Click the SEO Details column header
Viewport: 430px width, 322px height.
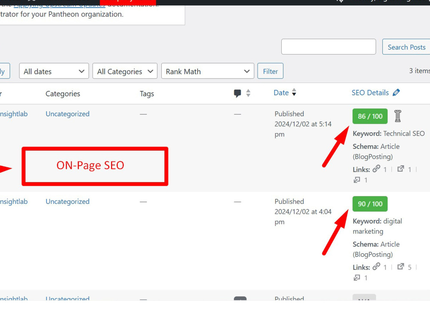point(370,93)
